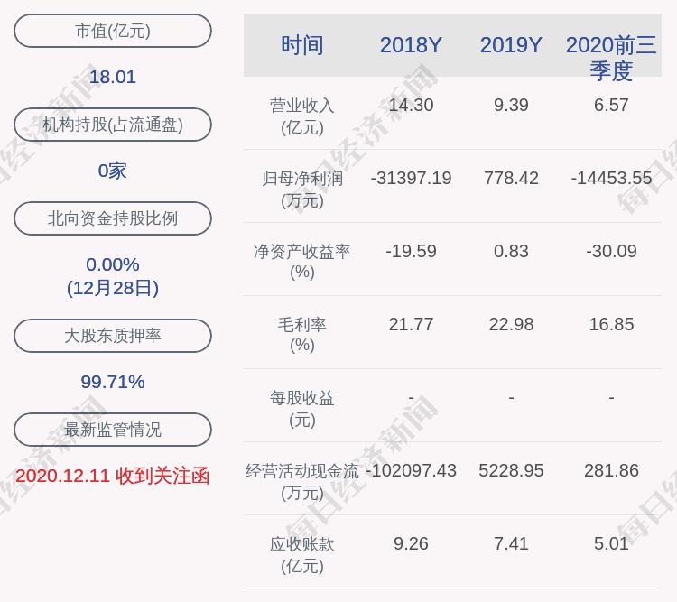The image size is (677, 602).
Task: Open the red 2020.12.11 收到关注函 notice
Action: point(113,476)
